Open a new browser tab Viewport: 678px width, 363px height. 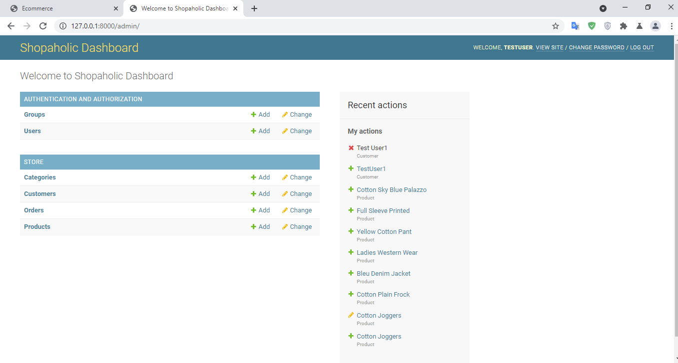[x=254, y=8]
